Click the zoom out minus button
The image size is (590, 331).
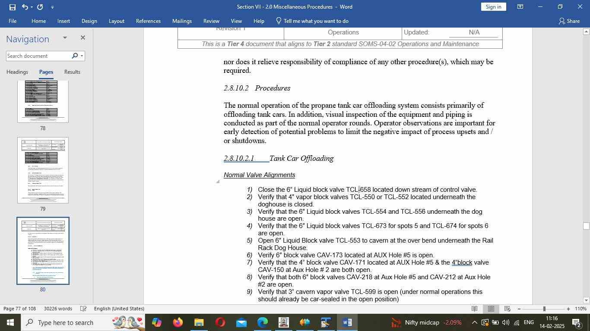(519, 309)
